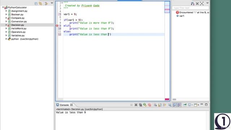
Task: Open the Open Console dropdown arrow
Action: (x=198, y=105)
